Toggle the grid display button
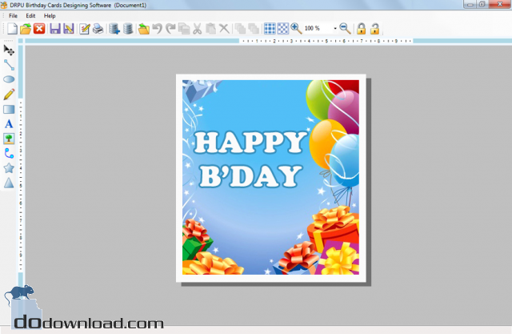The width and height of the screenshot is (512, 334). pos(270,29)
